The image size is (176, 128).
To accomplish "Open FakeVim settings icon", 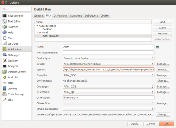I will (5, 27).
